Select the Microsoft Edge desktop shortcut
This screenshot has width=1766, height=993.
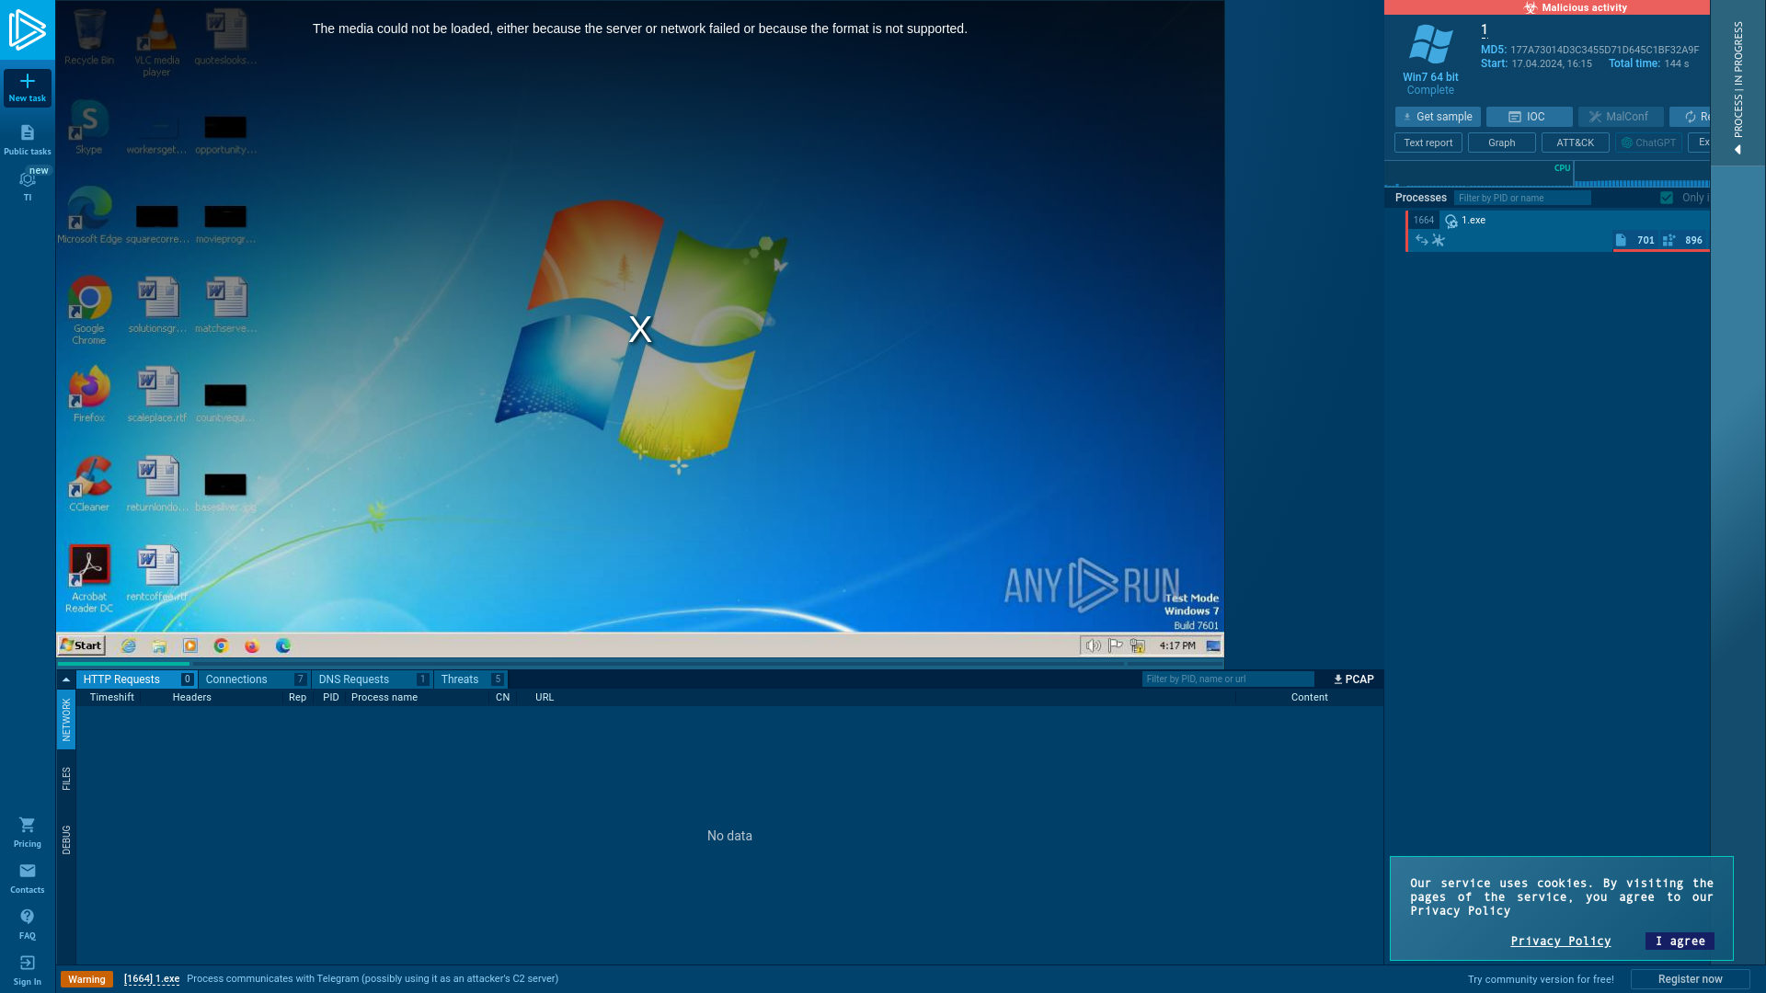[x=89, y=215]
